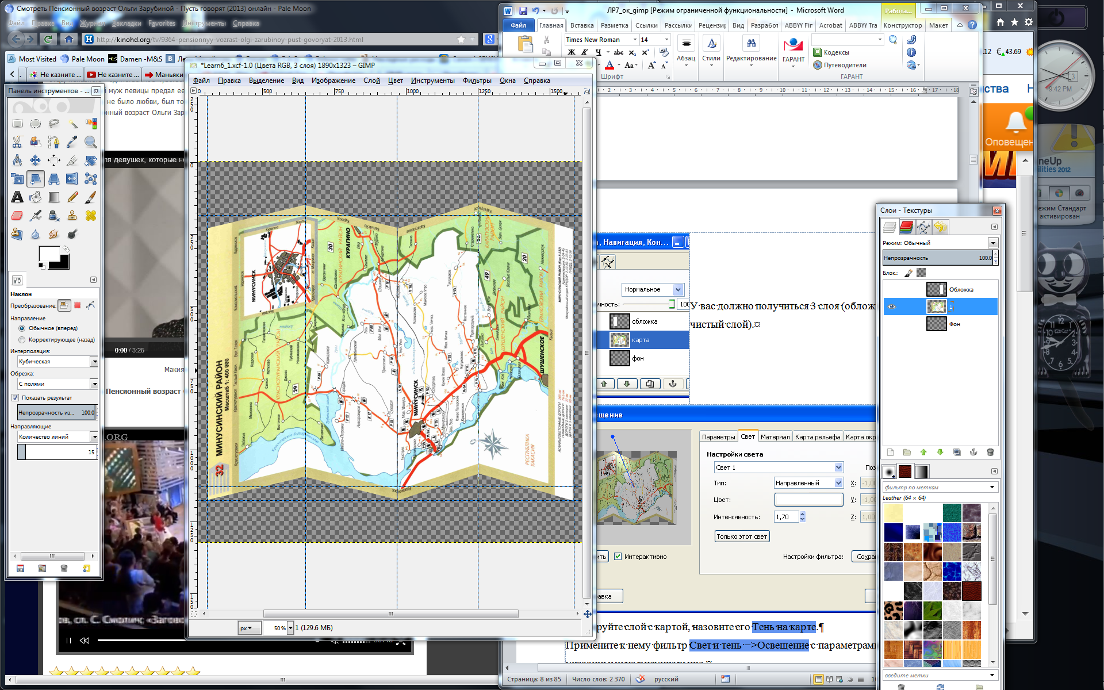Viewport: 1104px width, 690px height.
Task: Click the Путеводители button in Word ribbon
Action: click(839, 65)
